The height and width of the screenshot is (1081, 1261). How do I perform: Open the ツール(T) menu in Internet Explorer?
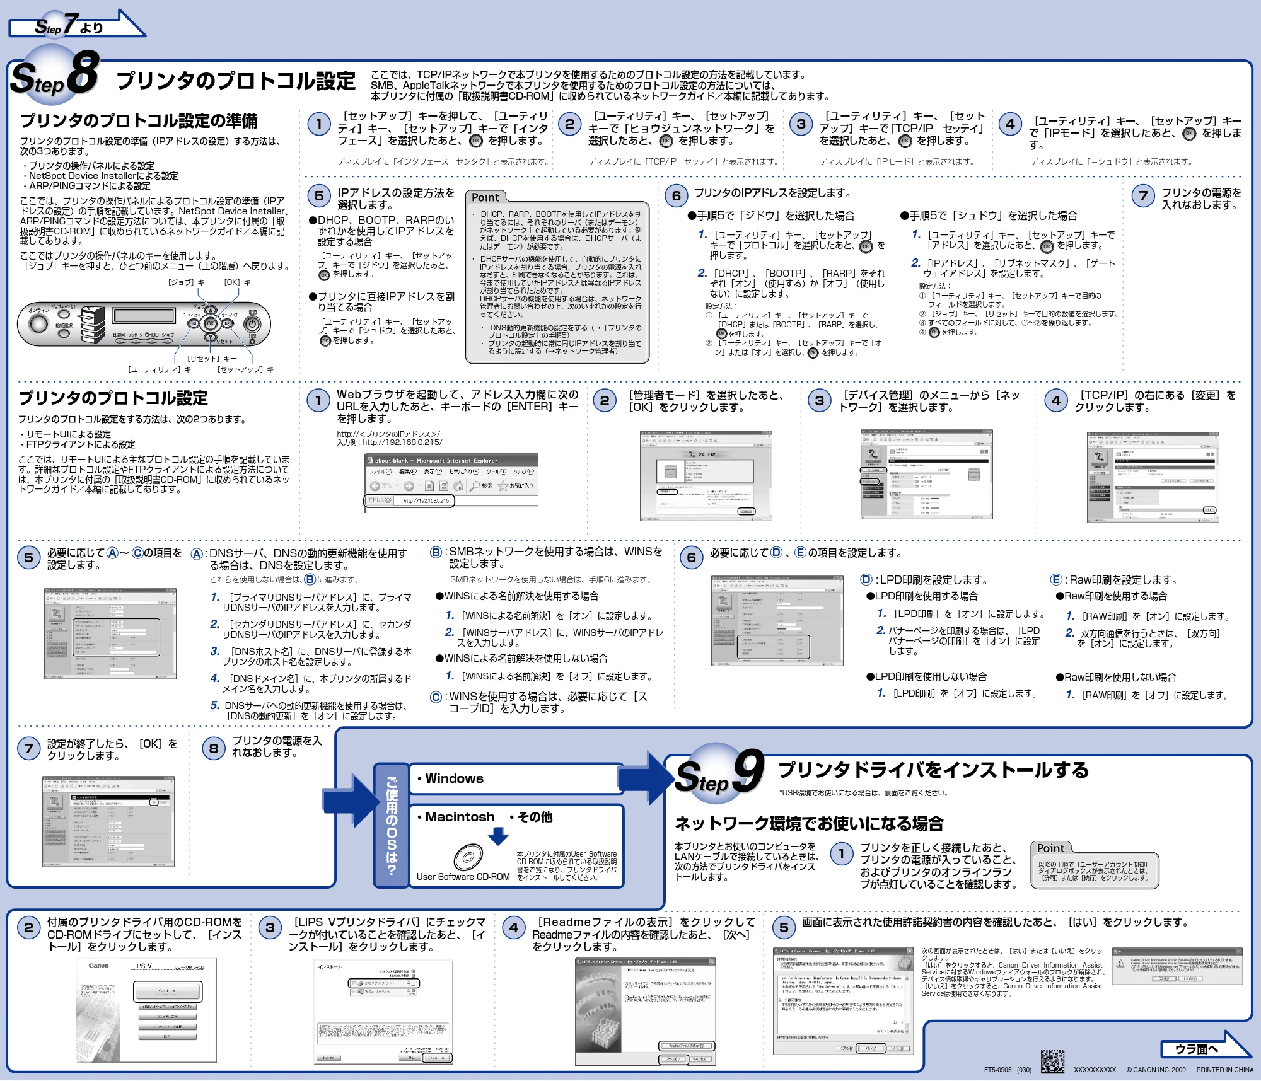[496, 471]
